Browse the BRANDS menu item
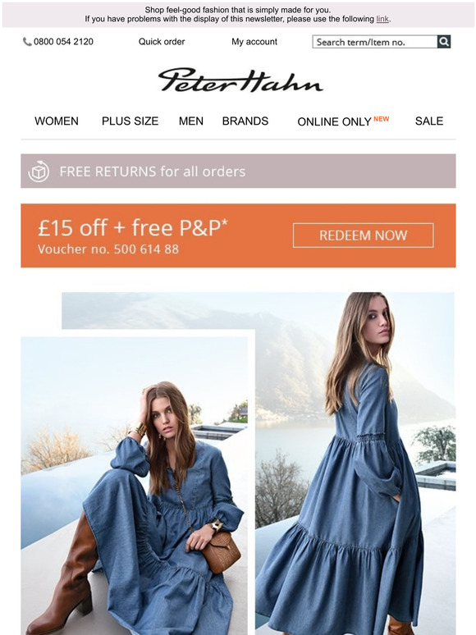The height and width of the screenshot is (635, 476). coord(245,121)
